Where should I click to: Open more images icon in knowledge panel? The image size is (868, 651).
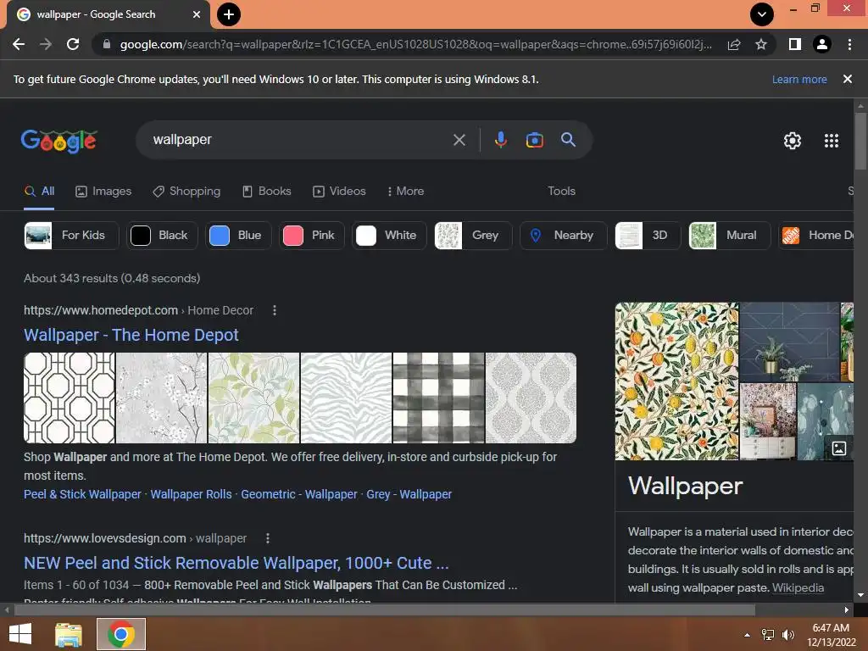tap(839, 448)
